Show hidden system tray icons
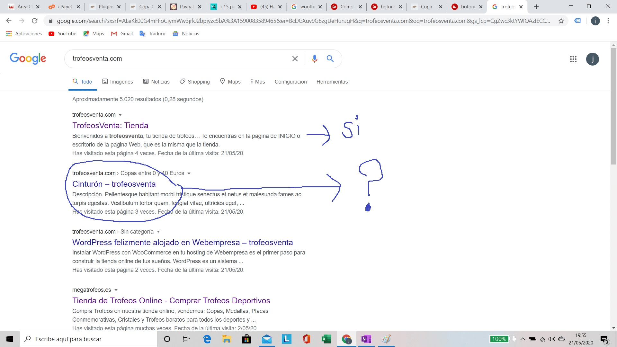 coord(523,339)
